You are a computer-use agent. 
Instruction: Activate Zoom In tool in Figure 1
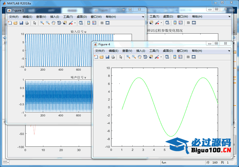click(42, 23)
